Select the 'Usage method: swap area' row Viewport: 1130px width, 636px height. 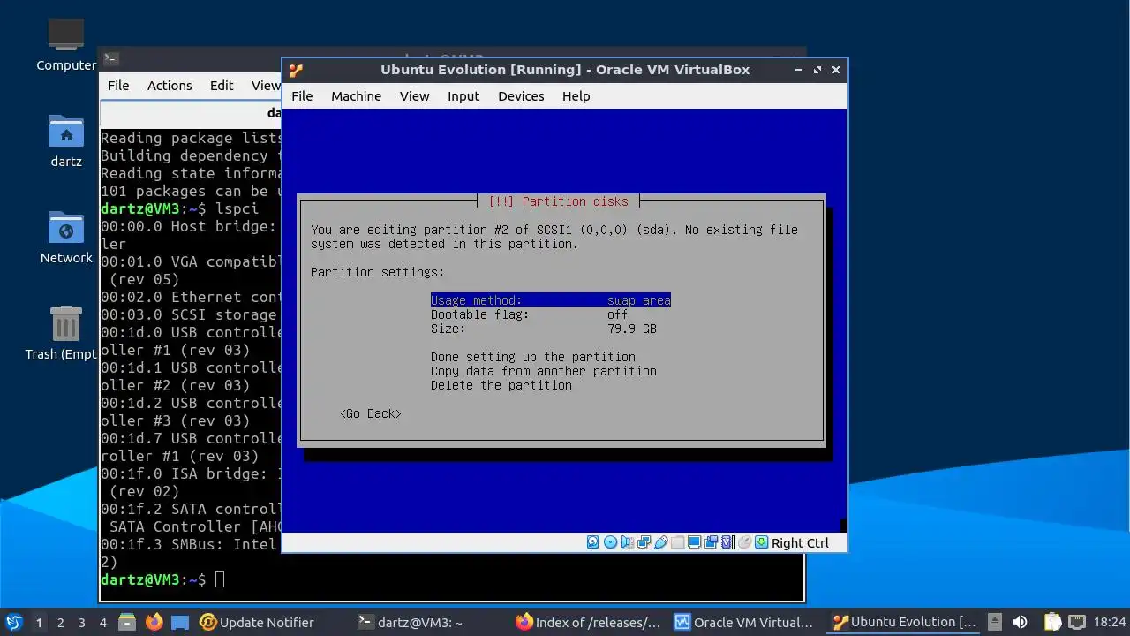[x=551, y=300]
